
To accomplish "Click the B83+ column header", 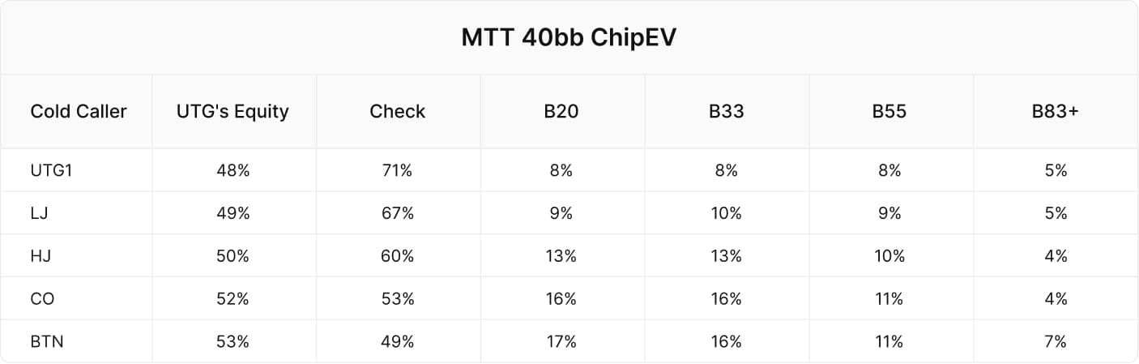I will click(x=1056, y=111).
